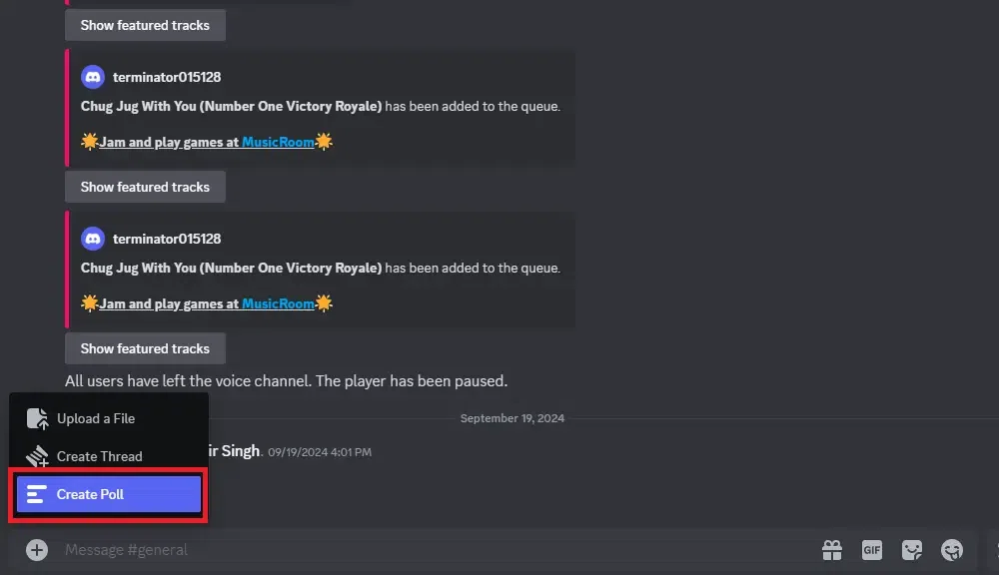Click the Chug Jug track title in lower embed
This screenshot has width=999, height=575.
pos(231,268)
